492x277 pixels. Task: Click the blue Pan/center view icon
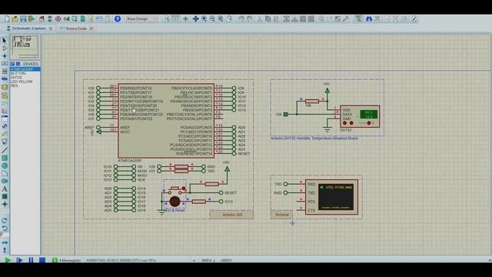point(195,18)
